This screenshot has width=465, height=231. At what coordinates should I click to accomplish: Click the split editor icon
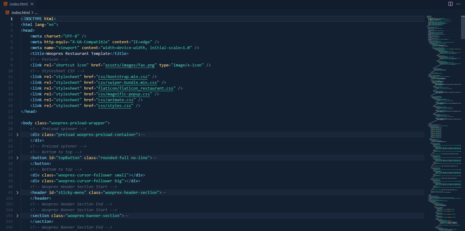[450, 4]
